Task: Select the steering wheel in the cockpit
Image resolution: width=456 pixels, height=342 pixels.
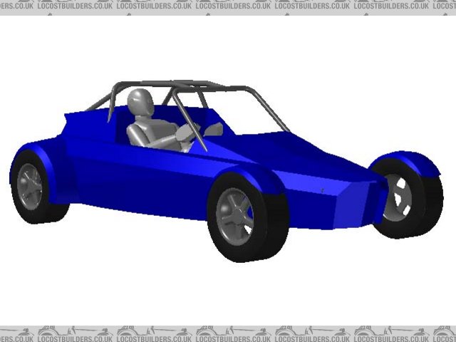Action: pos(194,133)
